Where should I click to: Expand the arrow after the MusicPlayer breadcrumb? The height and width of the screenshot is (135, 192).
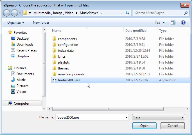101,13
